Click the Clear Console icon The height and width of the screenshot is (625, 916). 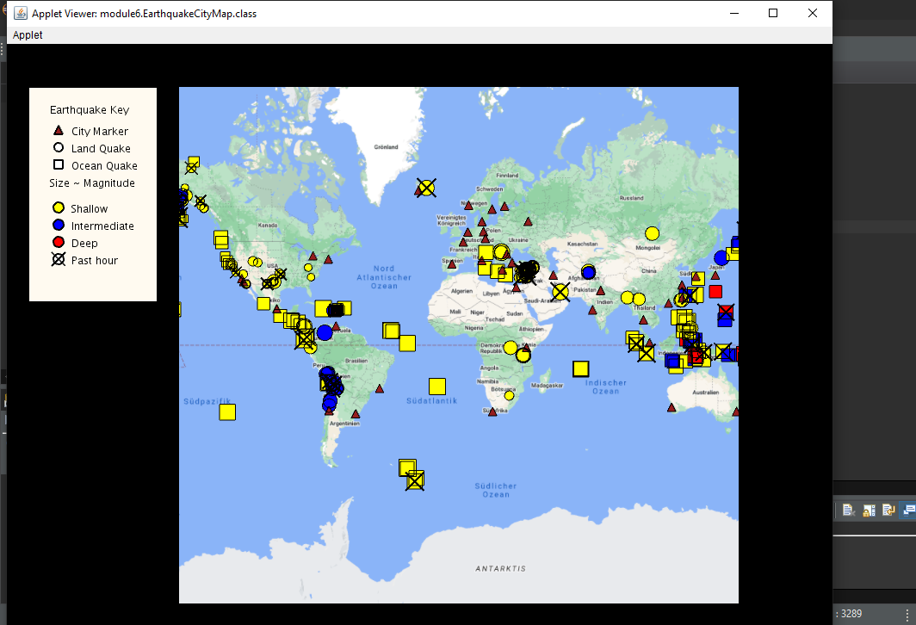coord(848,510)
